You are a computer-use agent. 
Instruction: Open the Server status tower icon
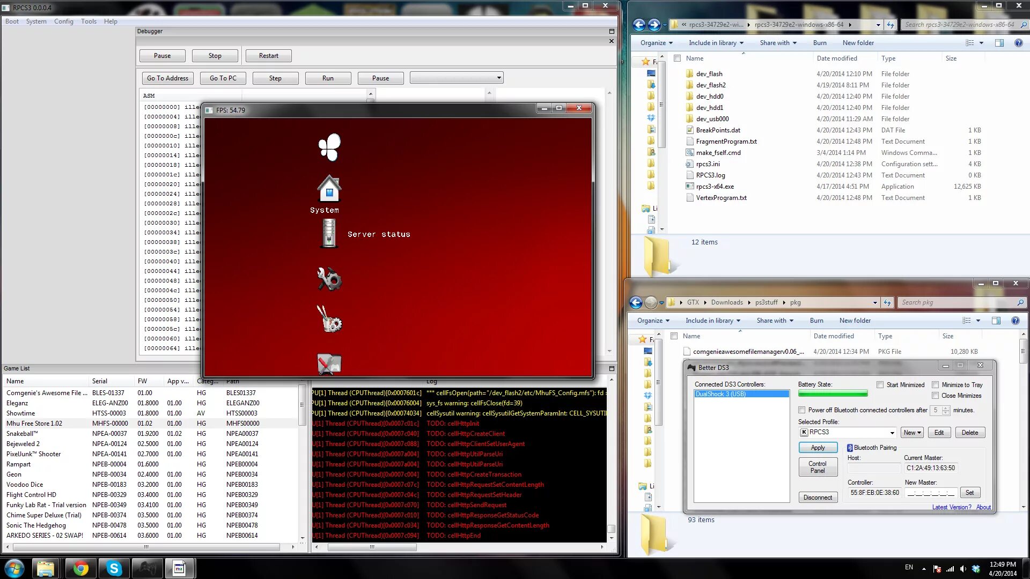[x=329, y=234]
